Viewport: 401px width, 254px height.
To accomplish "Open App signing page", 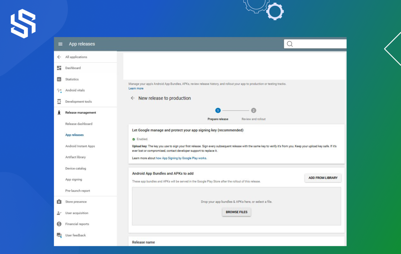I will (x=73, y=180).
